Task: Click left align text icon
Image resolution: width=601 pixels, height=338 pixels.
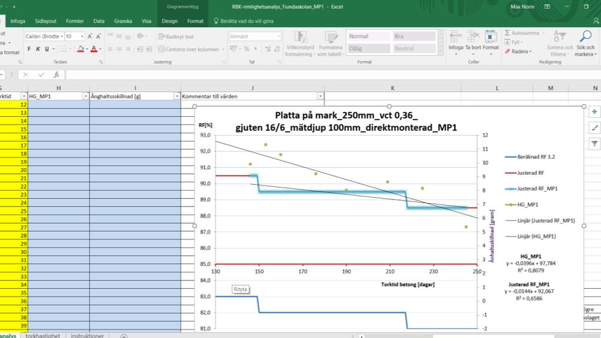Action: click(110, 49)
